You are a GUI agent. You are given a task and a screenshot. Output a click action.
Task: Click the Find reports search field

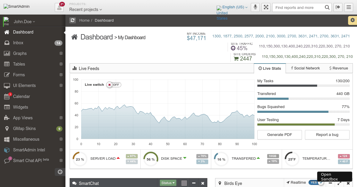pos(298,7)
